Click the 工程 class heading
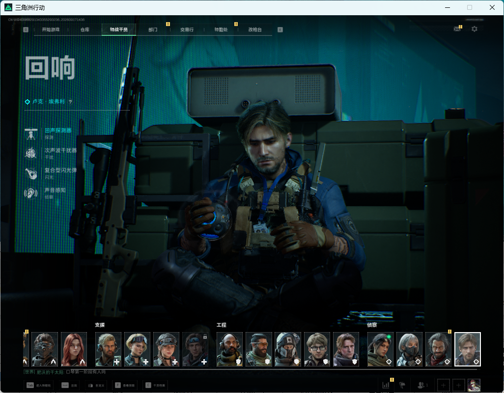 coord(222,325)
